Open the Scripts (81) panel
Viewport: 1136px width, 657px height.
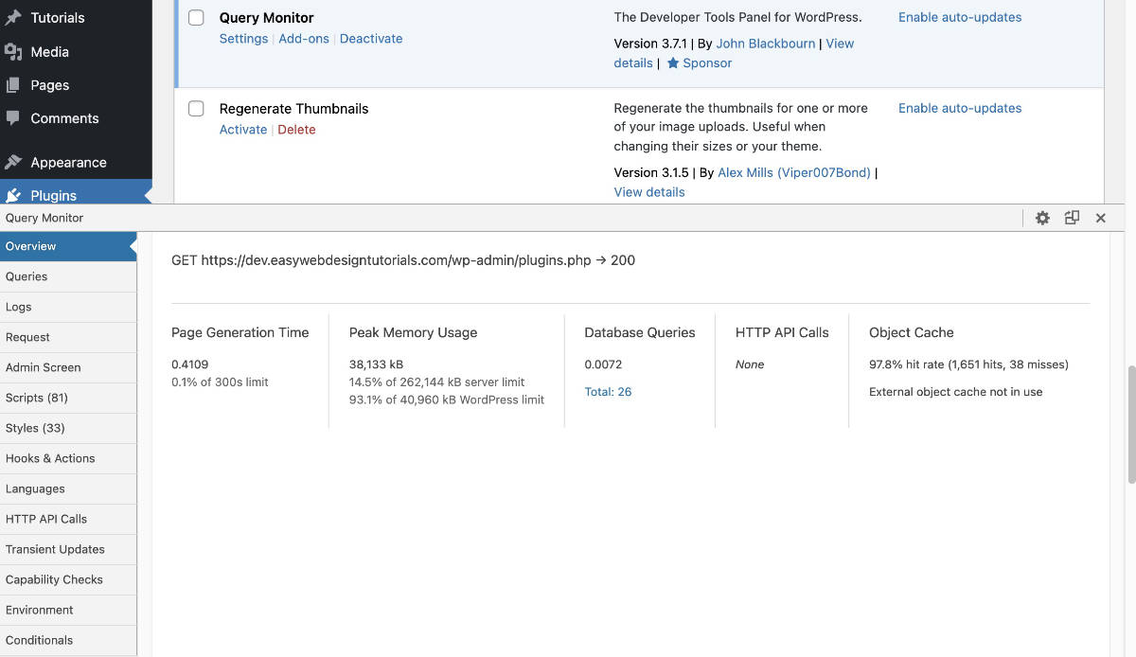point(37,398)
